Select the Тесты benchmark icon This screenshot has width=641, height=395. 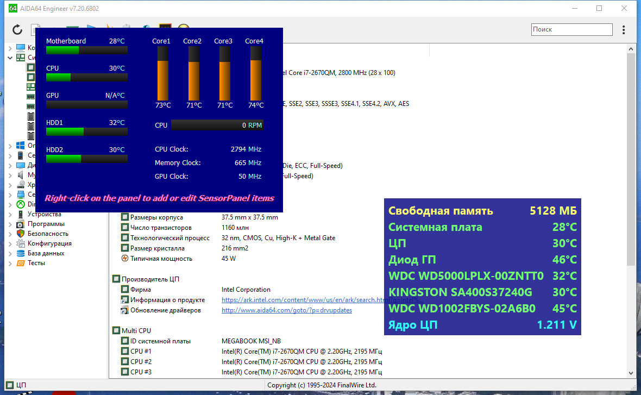21,263
